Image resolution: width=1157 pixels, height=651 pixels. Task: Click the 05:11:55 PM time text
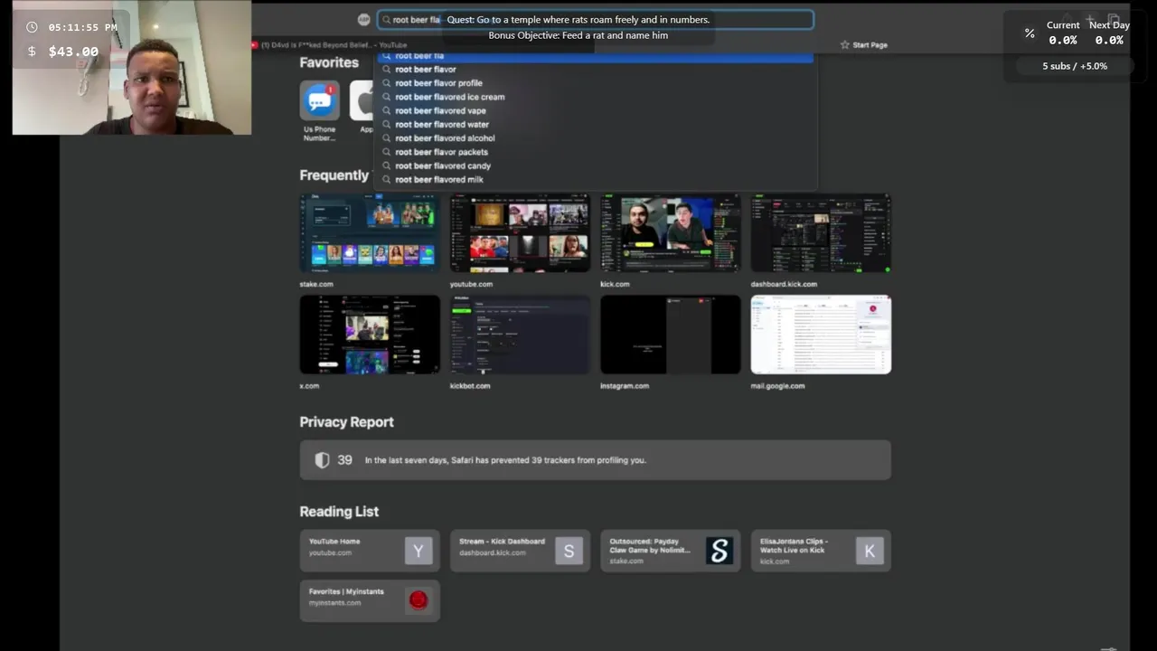tap(83, 27)
